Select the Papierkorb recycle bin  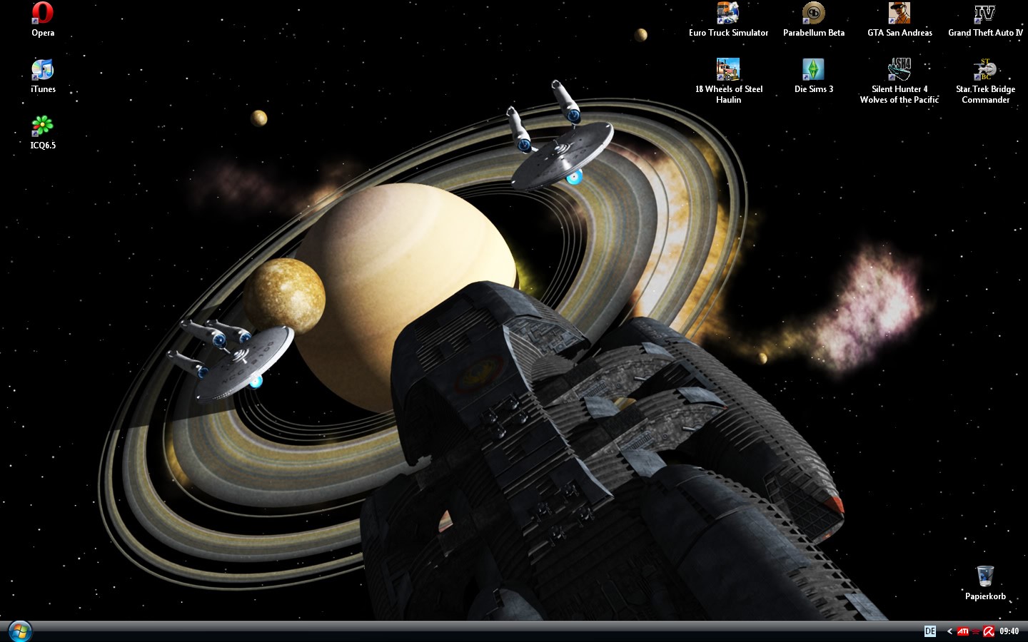[x=985, y=576]
